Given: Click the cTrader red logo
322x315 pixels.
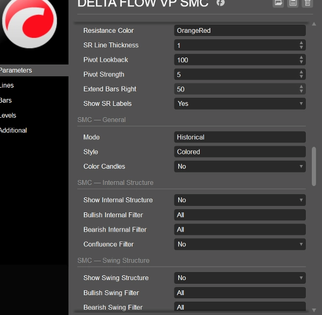Looking at the screenshot, I should [x=30, y=22].
